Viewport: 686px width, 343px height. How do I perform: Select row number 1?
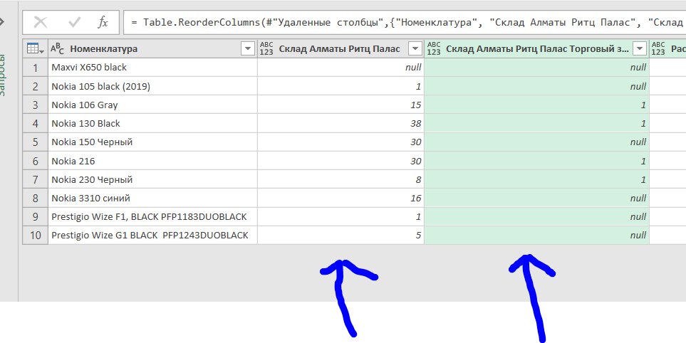pyautogui.click(x=35, y=68)
